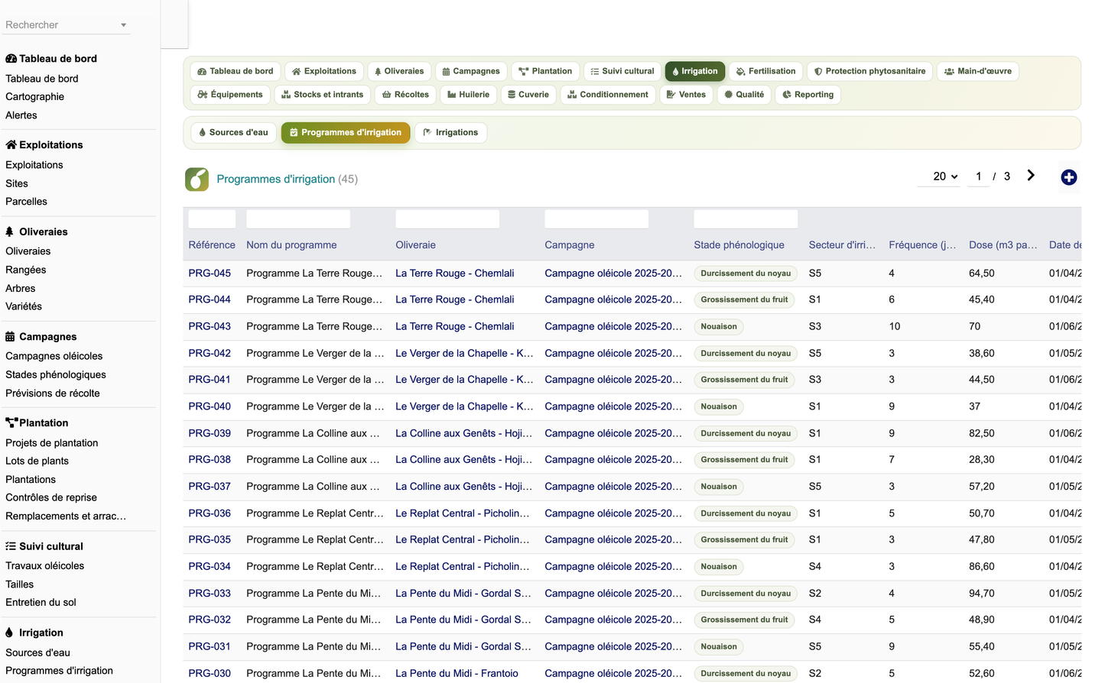Go to Parcelles in sidebar
Image resolution: width=1105 pixels, height=683 pixels.
[x=26, y=202]
